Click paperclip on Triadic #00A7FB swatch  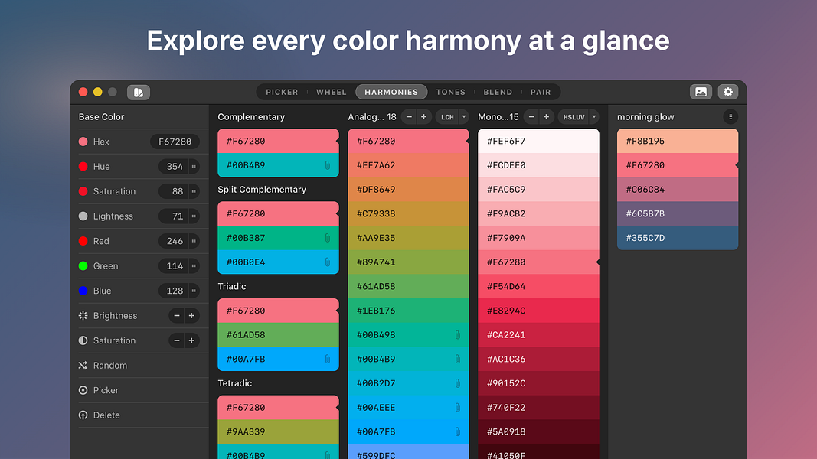327,359
